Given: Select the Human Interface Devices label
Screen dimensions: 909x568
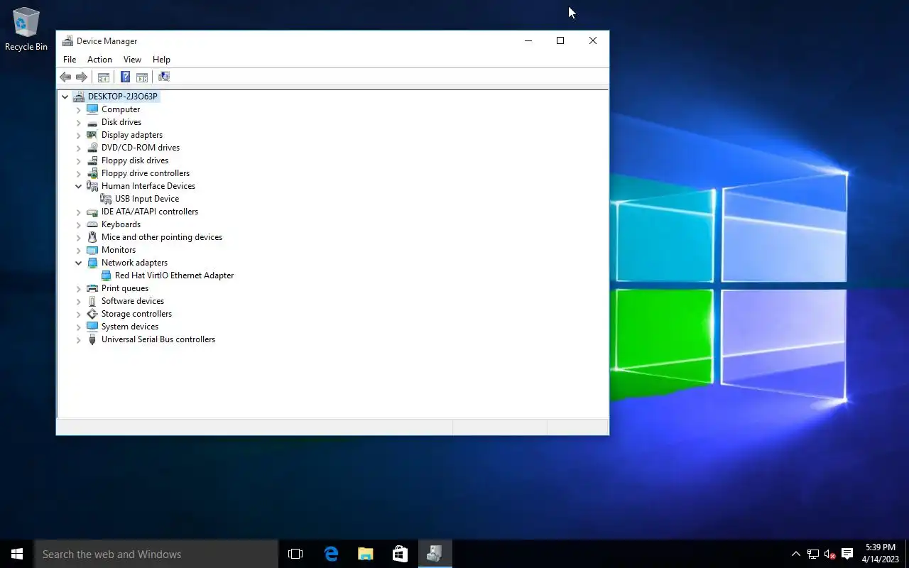Looking at the screenshot, I should 148,186.
